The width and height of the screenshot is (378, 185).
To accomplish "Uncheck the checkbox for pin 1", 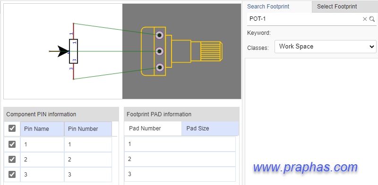I will pos(12,144).
